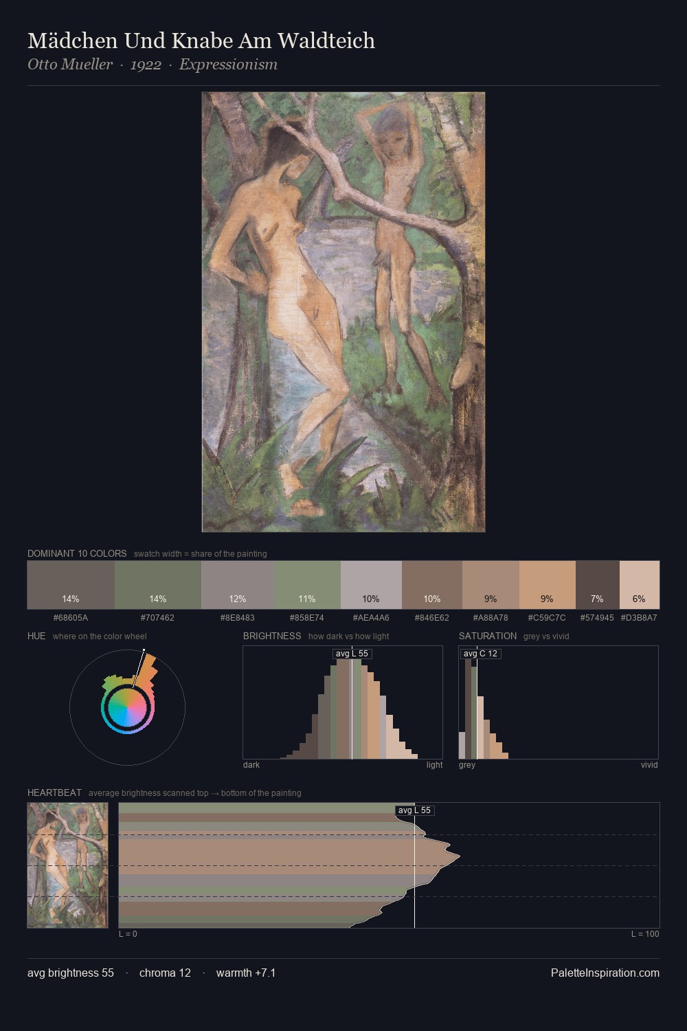Select the #707462 green-grey swatch
This screenshot has width=687, height=1031.
(158, 585)
